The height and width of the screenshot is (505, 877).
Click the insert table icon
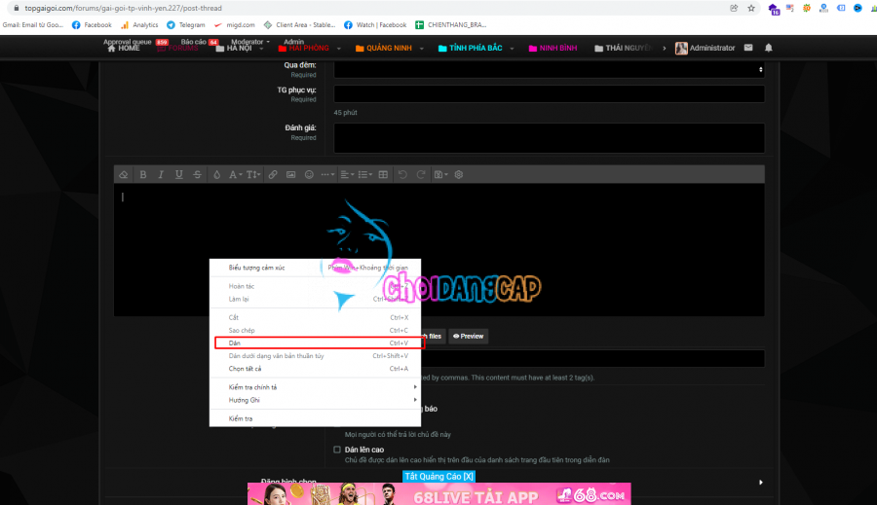[x=383, y=174]
